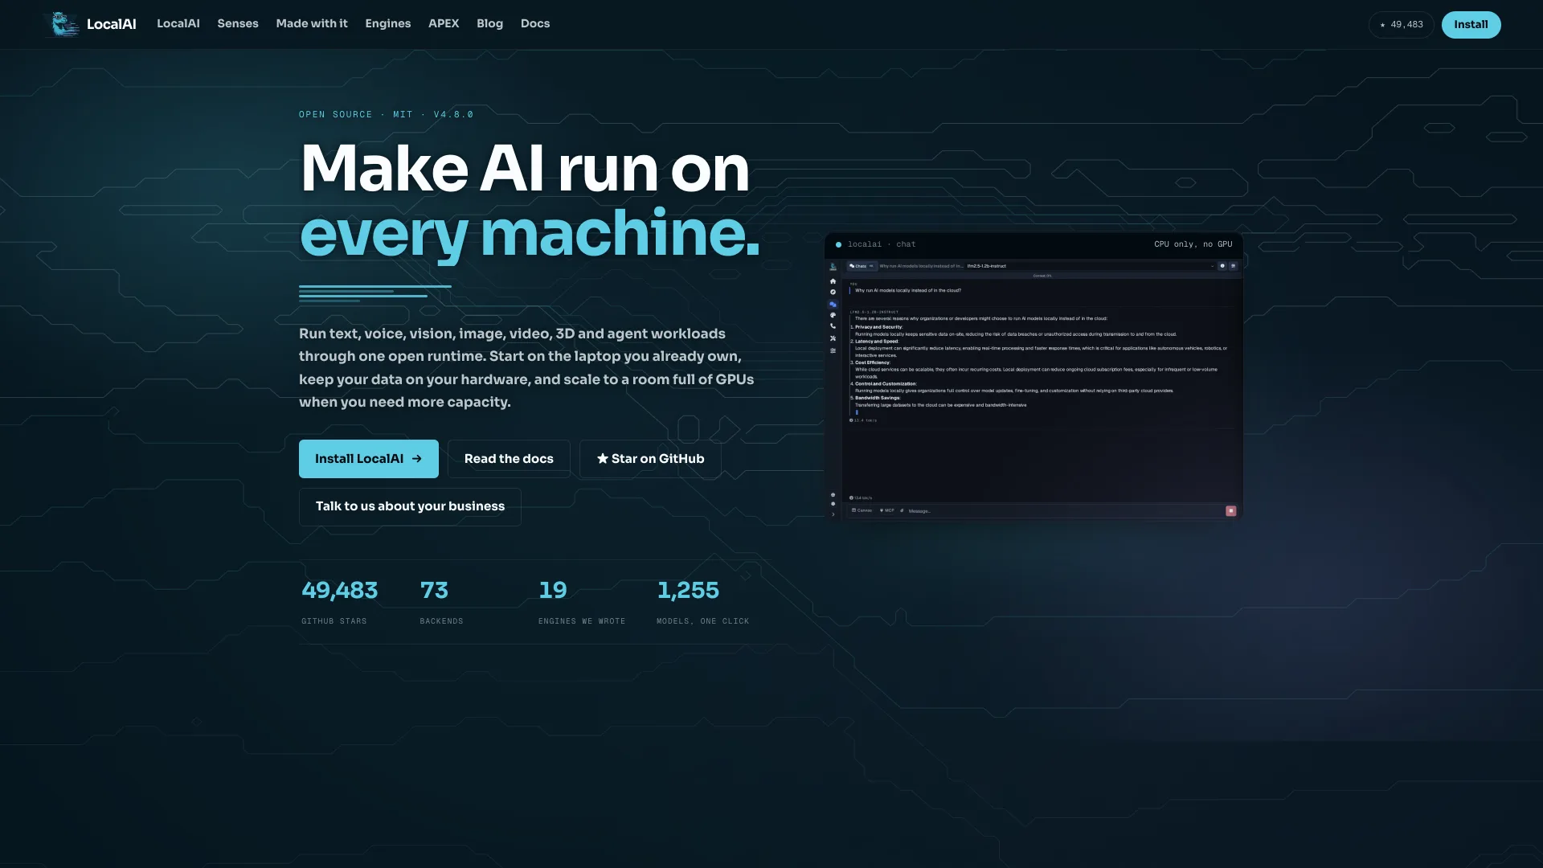Click the Chats tab in chat preview
The width and height of the screenshot is (1543, 868).
tap(862, 266)
